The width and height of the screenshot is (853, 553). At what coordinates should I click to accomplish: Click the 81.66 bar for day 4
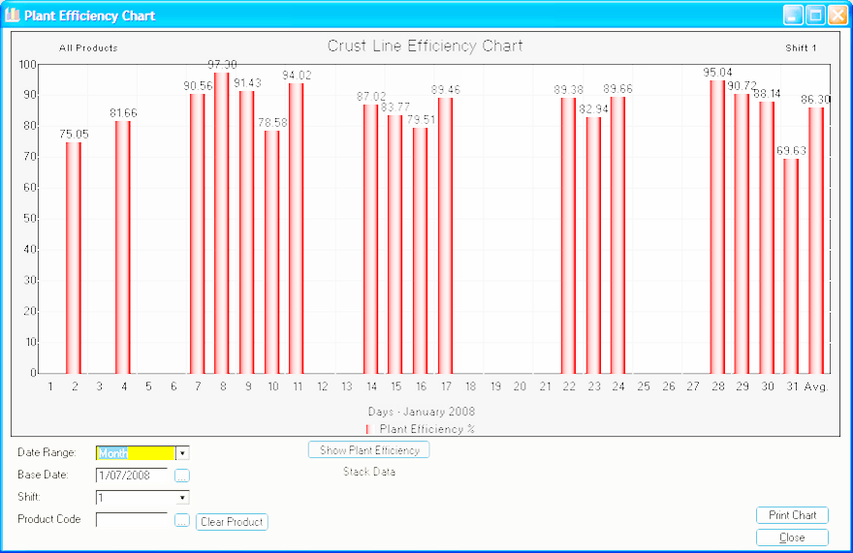123,247
